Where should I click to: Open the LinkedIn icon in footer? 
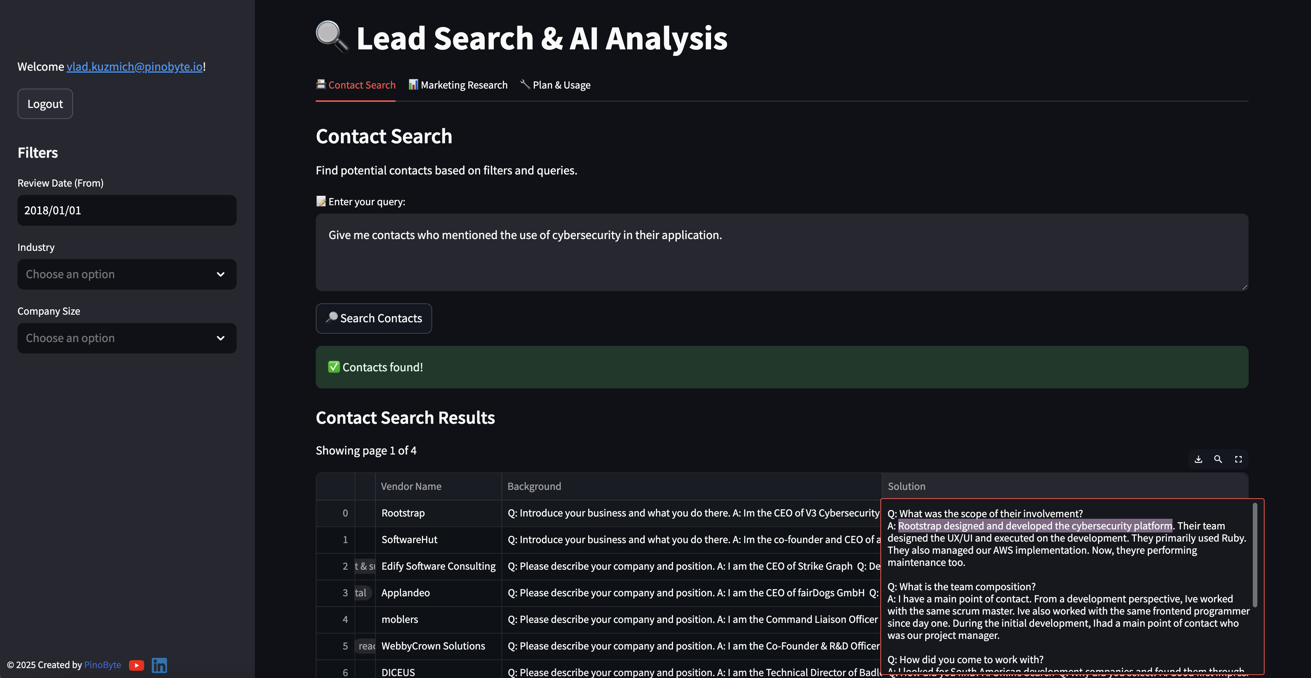(x=159, y=665)
